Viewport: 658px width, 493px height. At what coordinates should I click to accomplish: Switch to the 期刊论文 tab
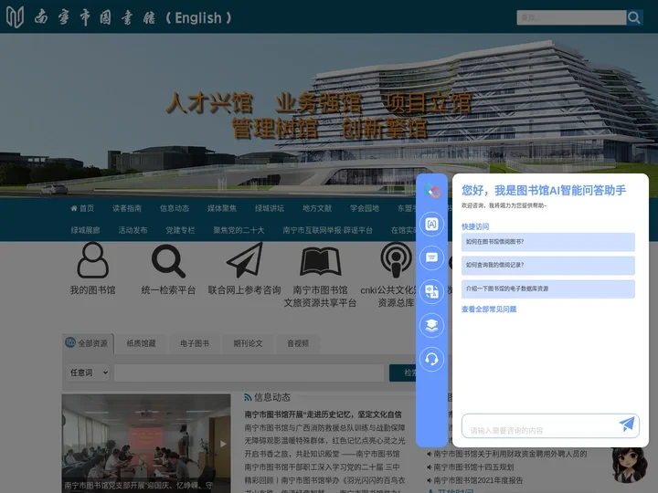pos(248,343)
